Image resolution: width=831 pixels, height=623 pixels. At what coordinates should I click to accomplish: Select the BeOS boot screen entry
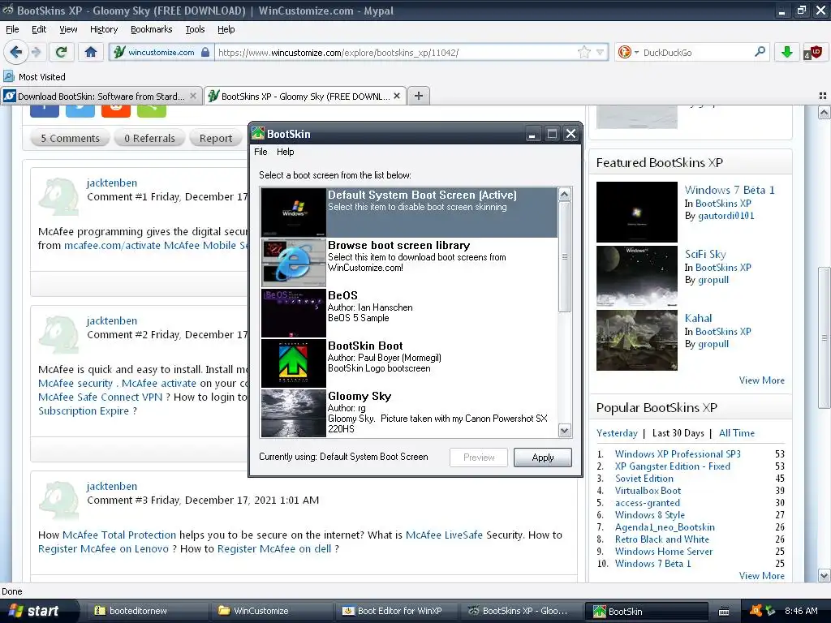point(409,312)
